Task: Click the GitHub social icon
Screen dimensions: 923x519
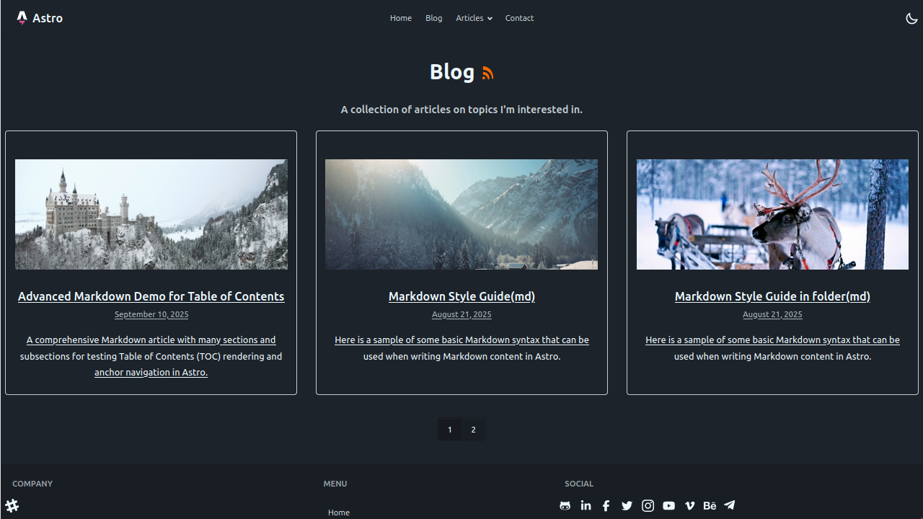Action: click(565, 506)
